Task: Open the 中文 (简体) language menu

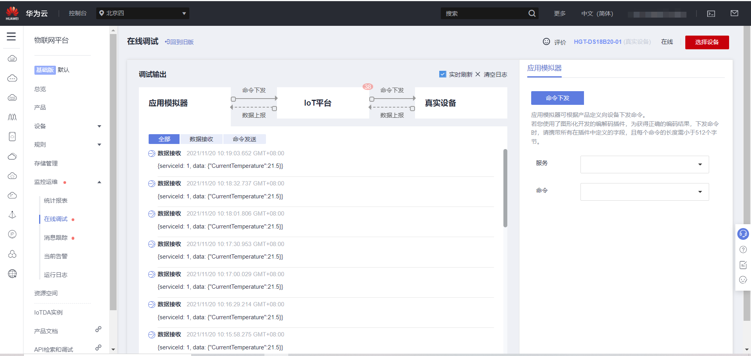Action: click(597, 13)
